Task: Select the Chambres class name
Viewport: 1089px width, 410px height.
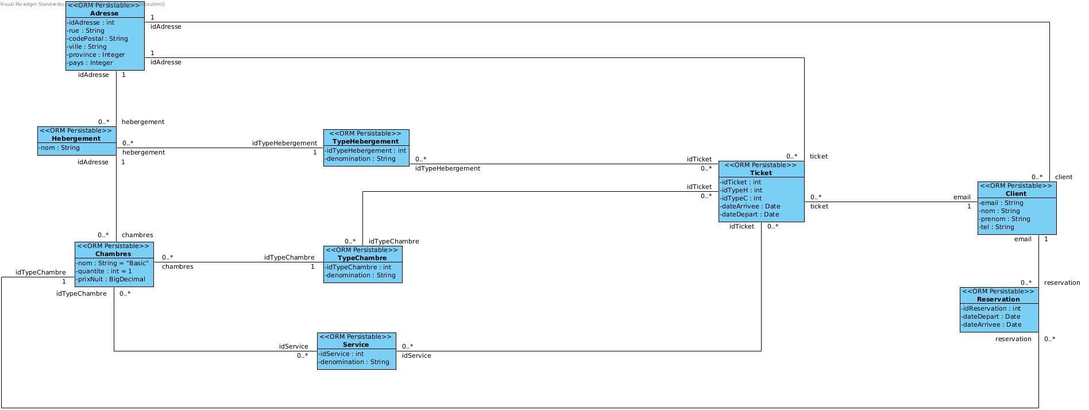Action: coord(113,254)
